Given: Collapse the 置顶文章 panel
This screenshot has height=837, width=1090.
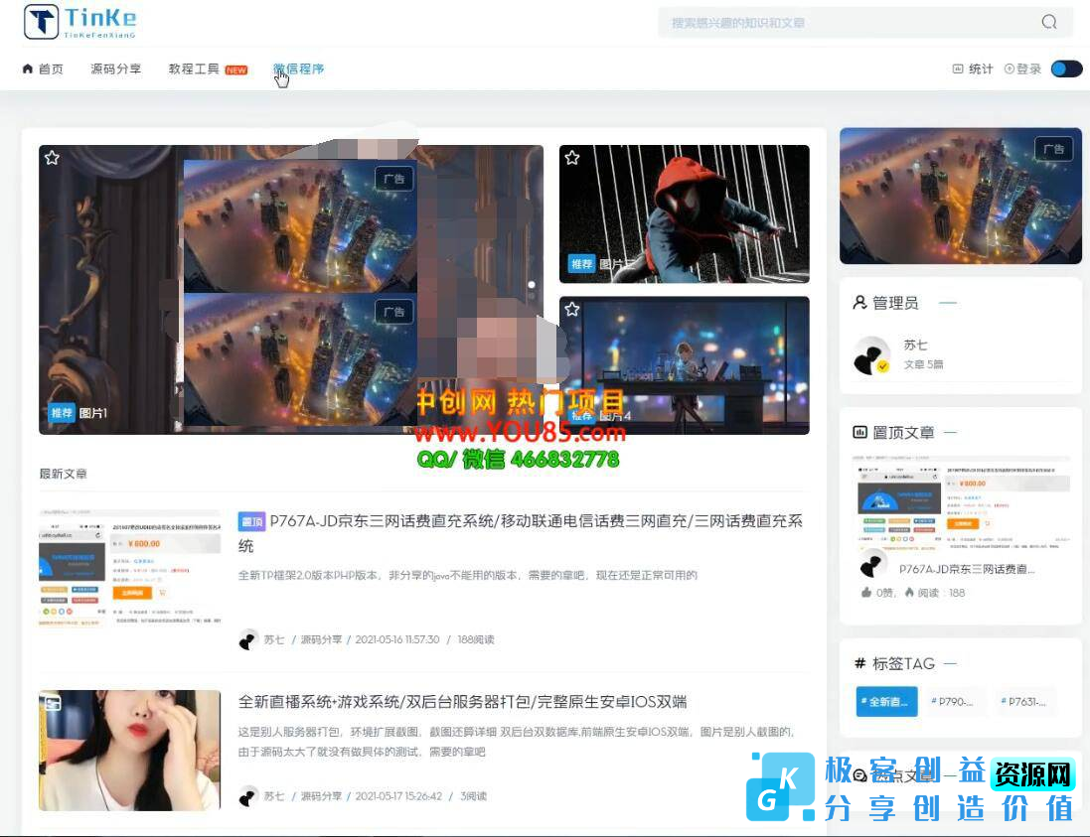Looking at the screenshot, I should click(x=947, y=432).
